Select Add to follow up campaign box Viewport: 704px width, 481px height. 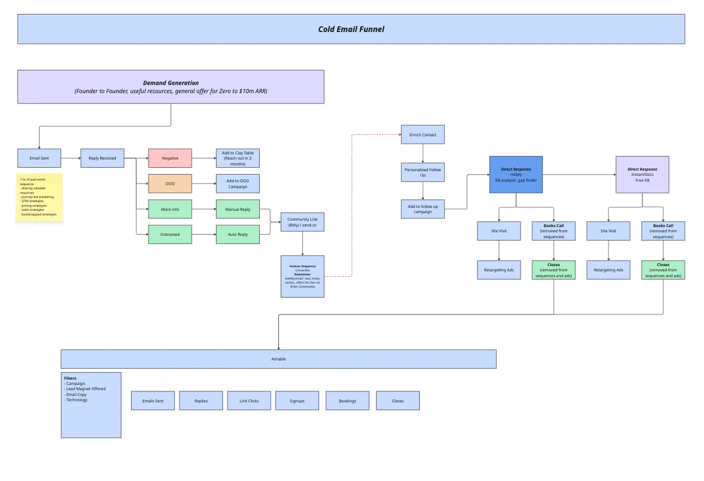pos(423,209)
